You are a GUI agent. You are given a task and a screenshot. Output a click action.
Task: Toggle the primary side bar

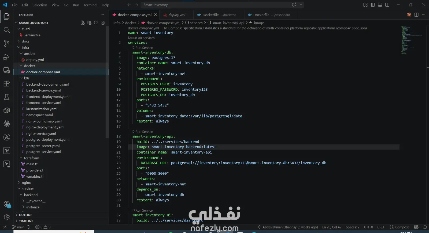[x=373, y=5]
